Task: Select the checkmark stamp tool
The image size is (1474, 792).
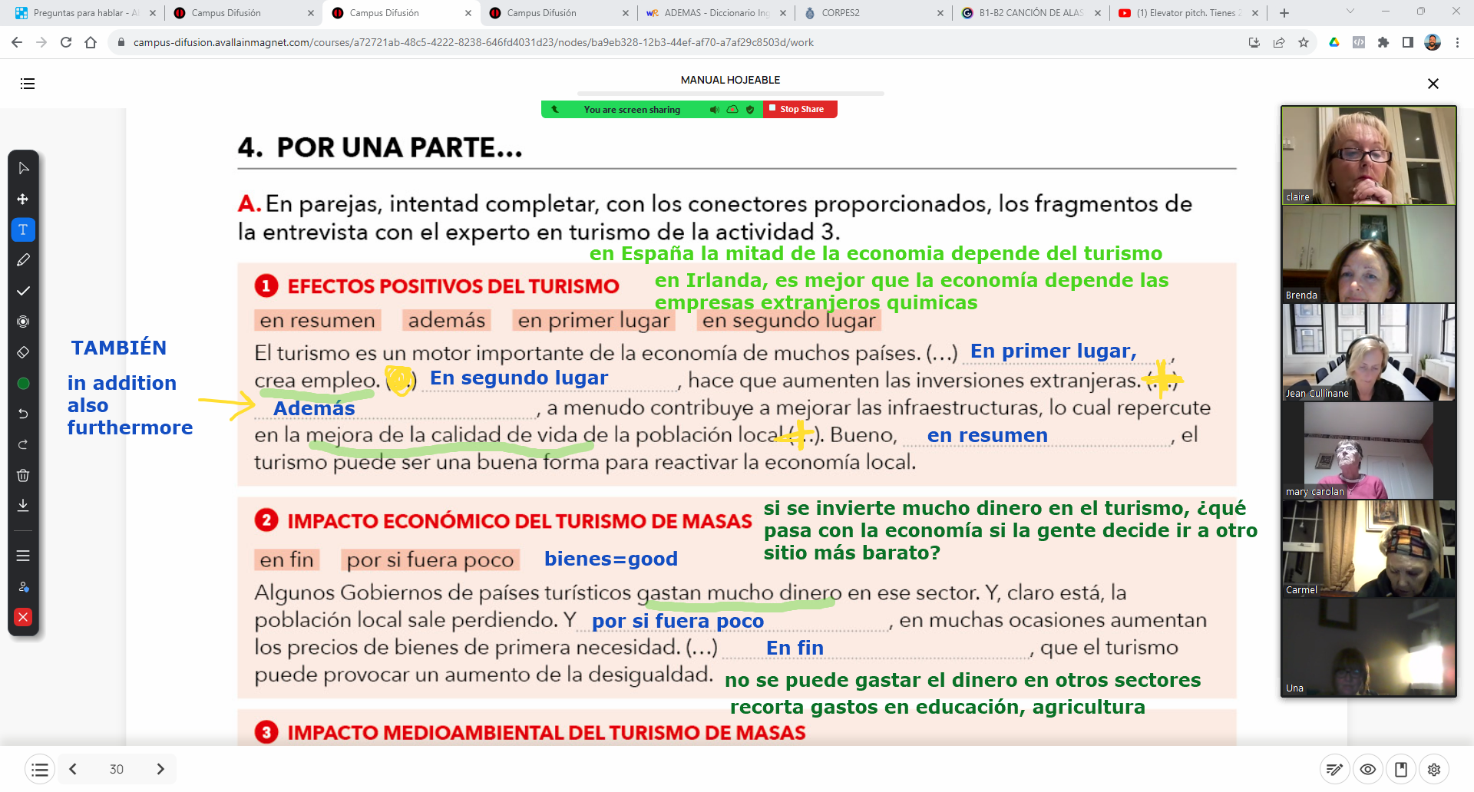Action: 23,291
